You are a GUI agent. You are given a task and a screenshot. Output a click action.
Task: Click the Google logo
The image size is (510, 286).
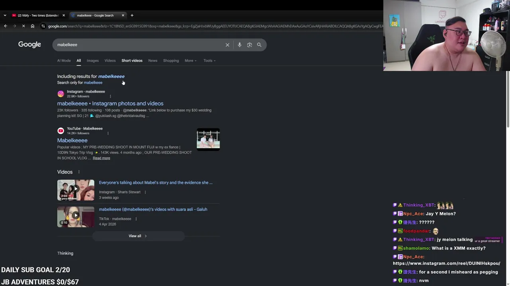[29, 44]
